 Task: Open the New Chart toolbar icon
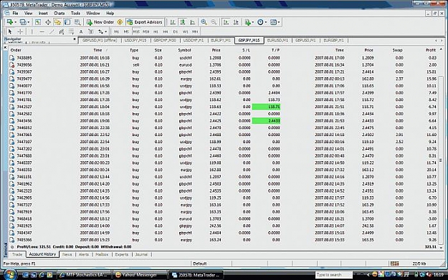10,22
